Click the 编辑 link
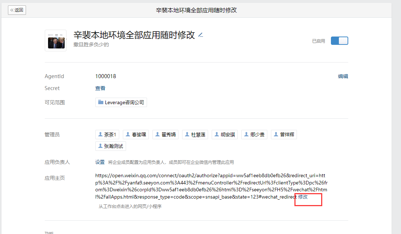The height and width of the screenshot is (234, 401). pos(343,76)
